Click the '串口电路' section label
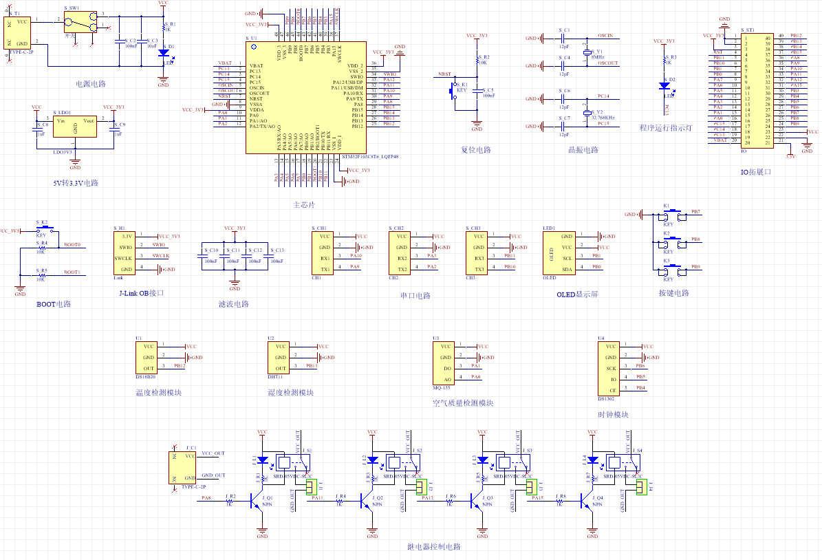Viewport: 822px width, 560px height. click(x=415, y=296)
